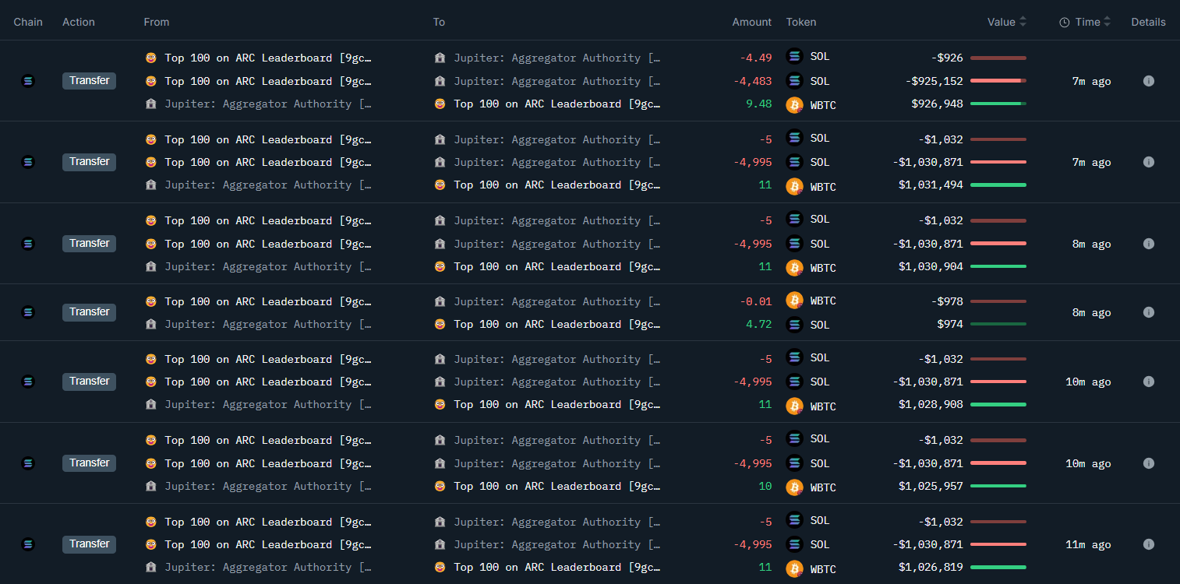The image size is (1180, 584).
Task: Click the amount 4.72
Action: [758, 324]
